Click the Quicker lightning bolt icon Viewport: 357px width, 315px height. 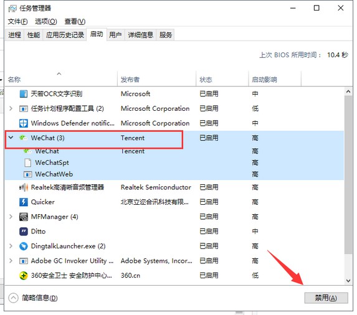coord(24,202)
